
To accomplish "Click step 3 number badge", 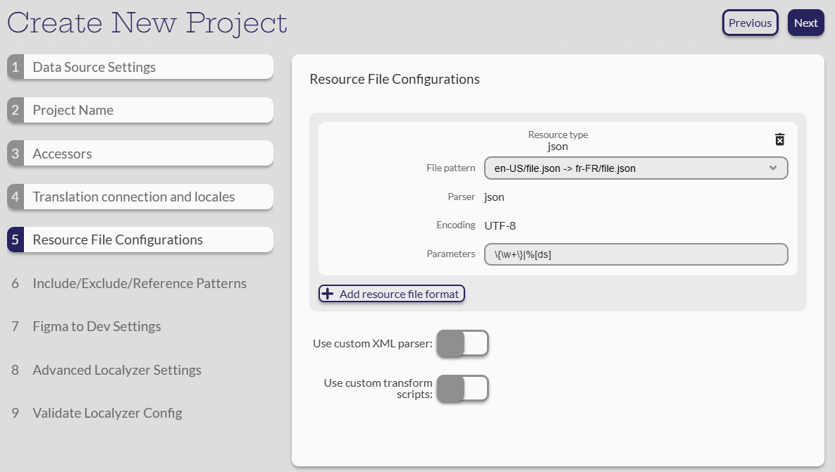I will point(16,154).
